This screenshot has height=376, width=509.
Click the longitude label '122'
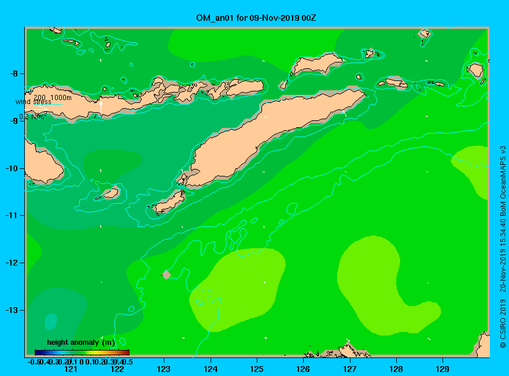[x=117, y=369]
